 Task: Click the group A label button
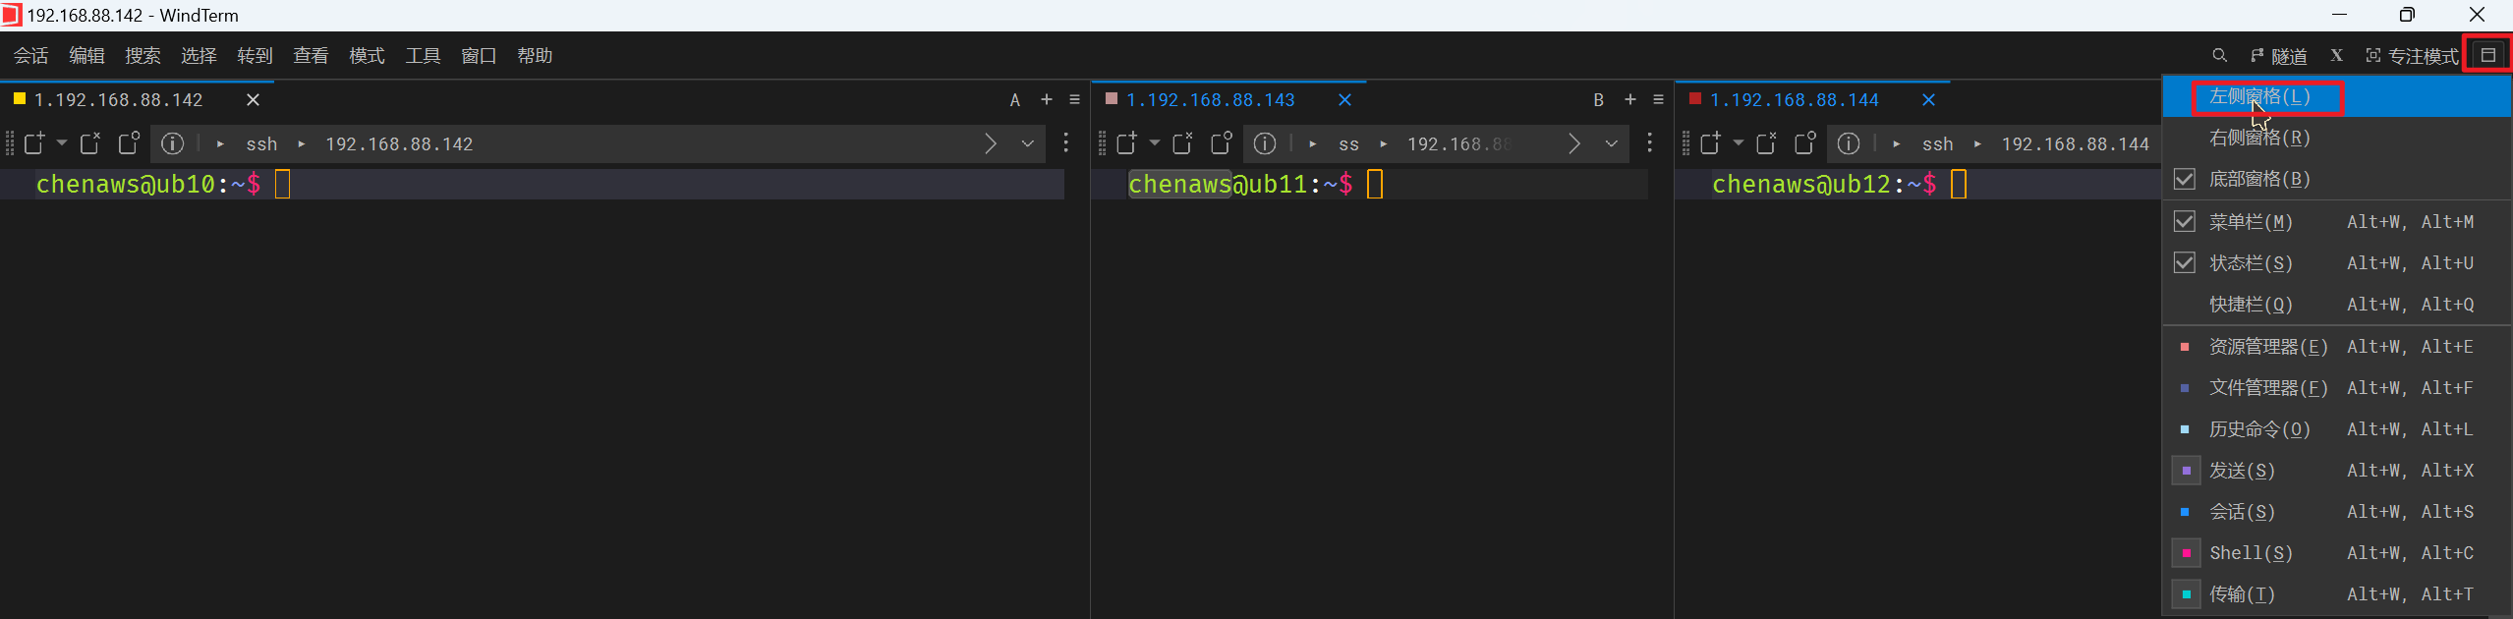pyautogui.click(x=1015, y=100)
